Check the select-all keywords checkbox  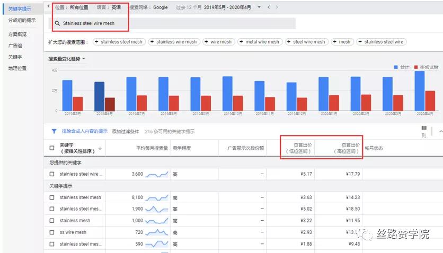pos(52,148)
